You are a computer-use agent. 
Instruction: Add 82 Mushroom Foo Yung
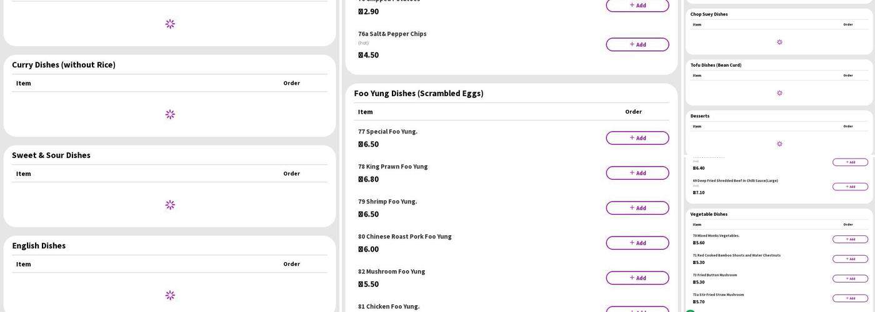[637, 278]
